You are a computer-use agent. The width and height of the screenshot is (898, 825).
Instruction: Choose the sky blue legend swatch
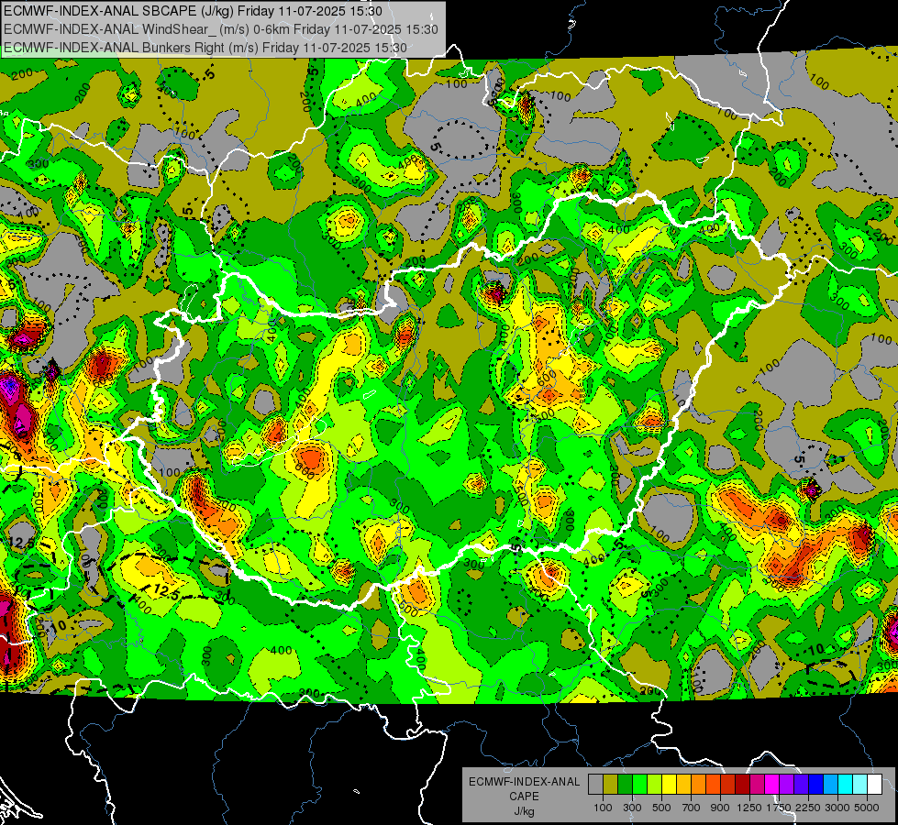click(830, 784)
